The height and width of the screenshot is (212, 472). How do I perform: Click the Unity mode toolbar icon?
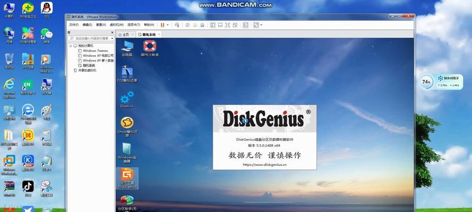[x=235, y=25]
